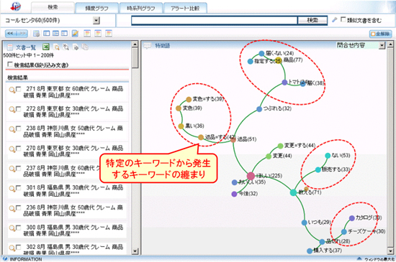Click the back << navigation arrow
This screenshot has height=262, width=396.
coord(11,34)
